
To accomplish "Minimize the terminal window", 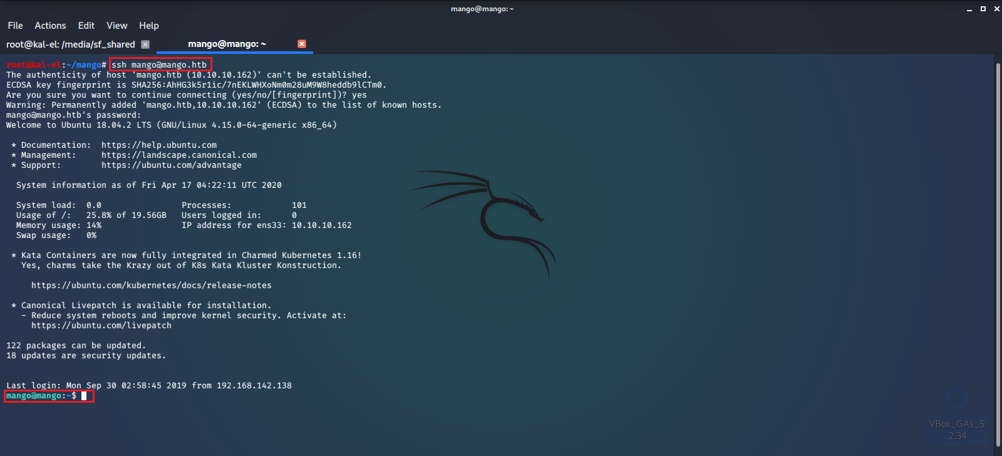I will [x=969, y=9].
